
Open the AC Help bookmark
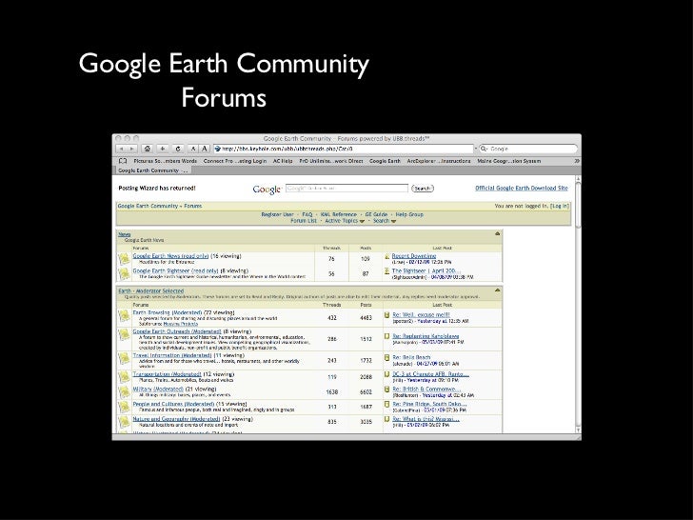[x=283, y=161]
